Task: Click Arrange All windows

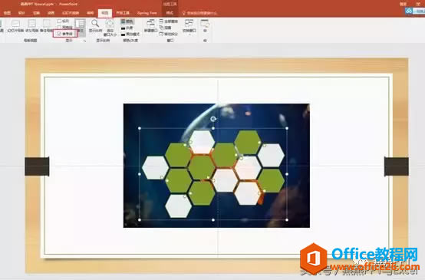Action: click(169, 21)
